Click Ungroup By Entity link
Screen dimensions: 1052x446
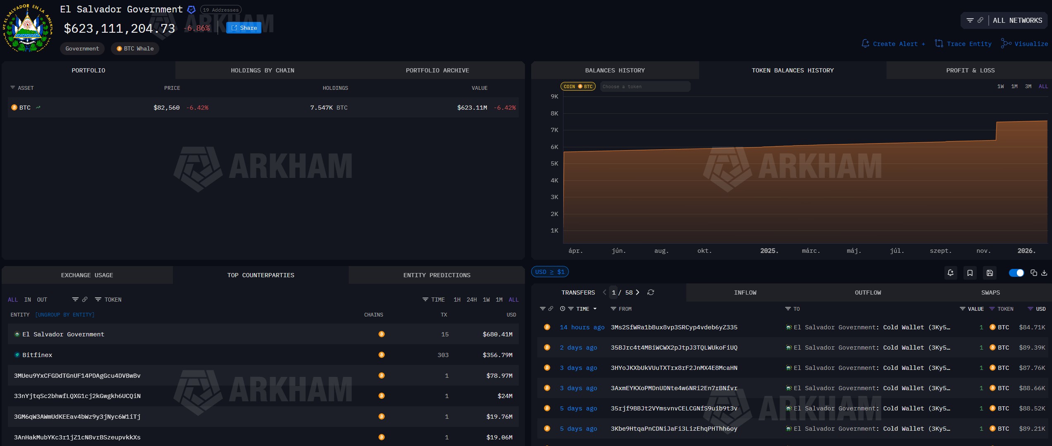coord(65,315)
